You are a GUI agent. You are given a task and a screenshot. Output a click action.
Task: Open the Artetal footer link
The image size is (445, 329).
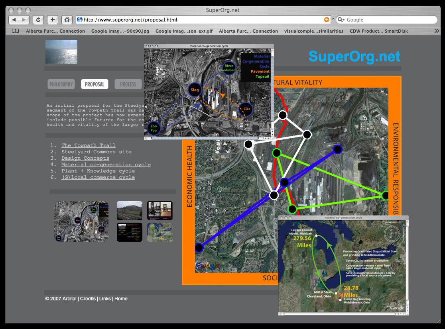pos(69,299)
